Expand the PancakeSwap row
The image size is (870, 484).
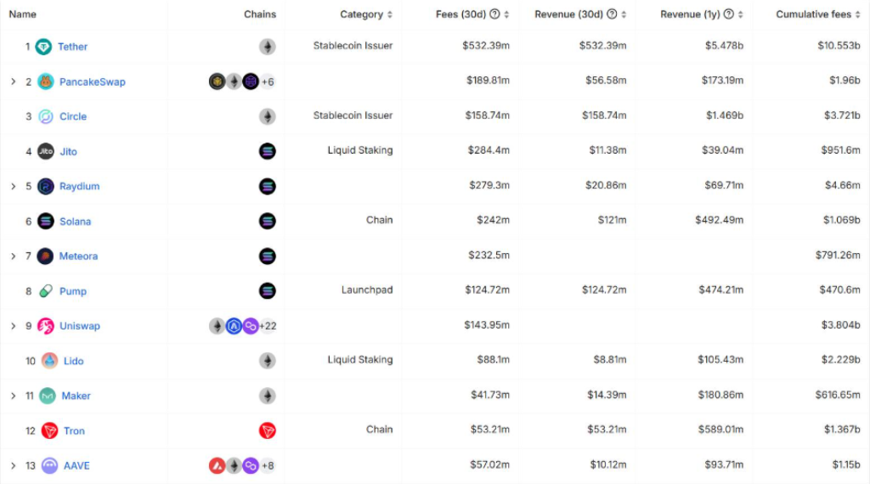(x=13, y=82)
